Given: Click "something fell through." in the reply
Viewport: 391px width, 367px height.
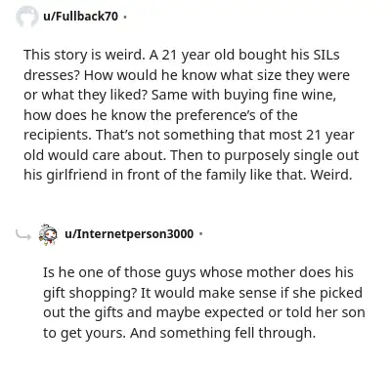Looking at the screenshot, I should (238, 333).
